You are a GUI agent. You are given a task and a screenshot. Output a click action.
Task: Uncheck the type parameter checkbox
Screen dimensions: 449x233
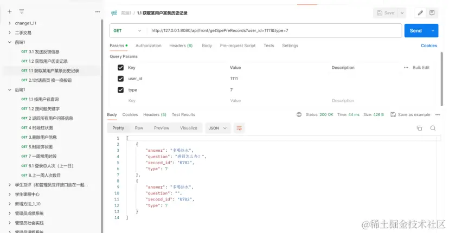point(120,90)
